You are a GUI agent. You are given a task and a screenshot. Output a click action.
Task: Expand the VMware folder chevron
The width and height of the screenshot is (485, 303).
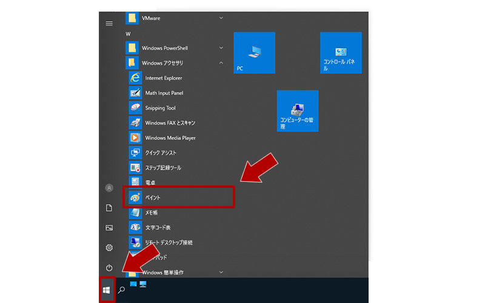point(221,18)
